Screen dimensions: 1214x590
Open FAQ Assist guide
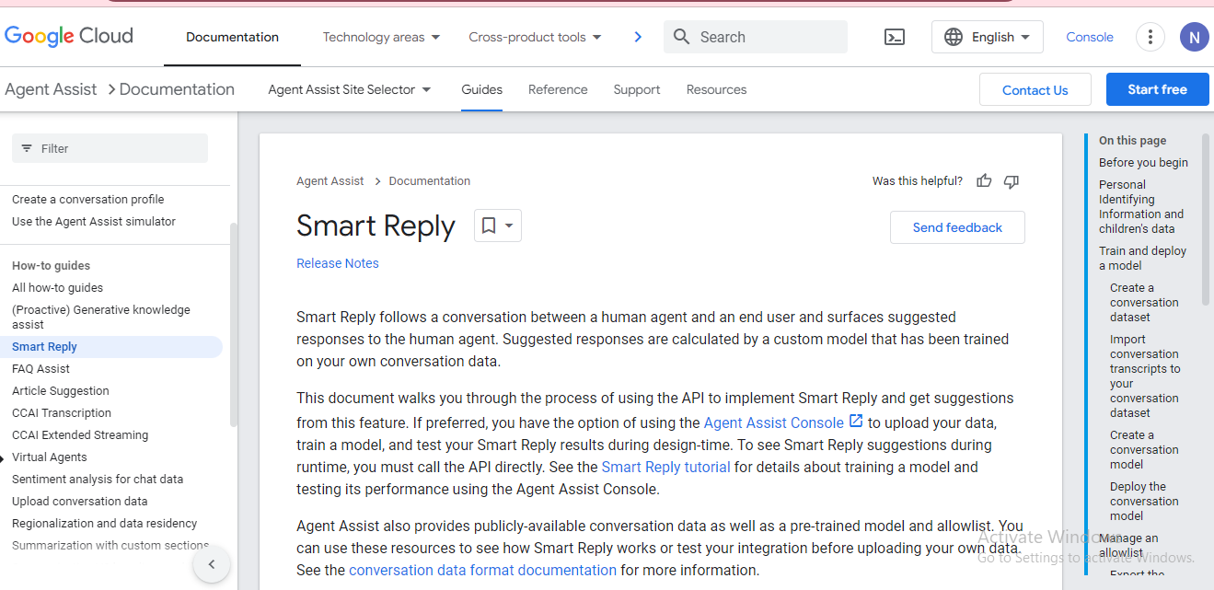[40, 369]
